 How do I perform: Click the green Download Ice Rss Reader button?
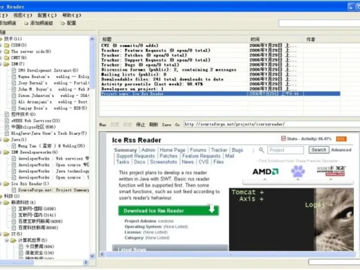click(x=168, y=210)
